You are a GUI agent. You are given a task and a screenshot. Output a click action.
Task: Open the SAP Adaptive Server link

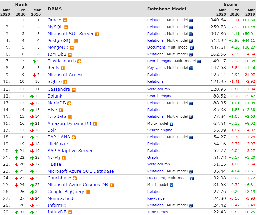pos(70,151)
